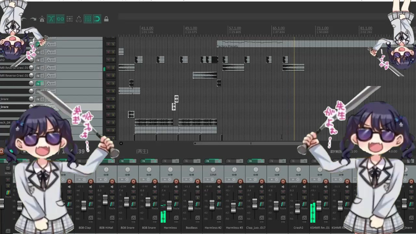Arm recording on the Harmless #2 channel

[219, 182]
